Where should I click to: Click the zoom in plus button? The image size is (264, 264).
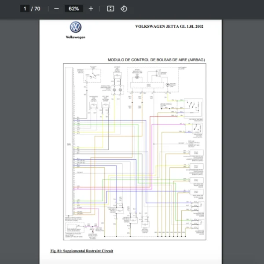91,9
